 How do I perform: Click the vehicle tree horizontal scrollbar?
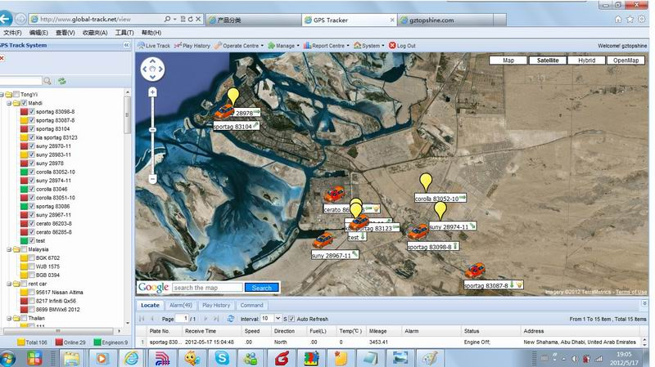57,331
